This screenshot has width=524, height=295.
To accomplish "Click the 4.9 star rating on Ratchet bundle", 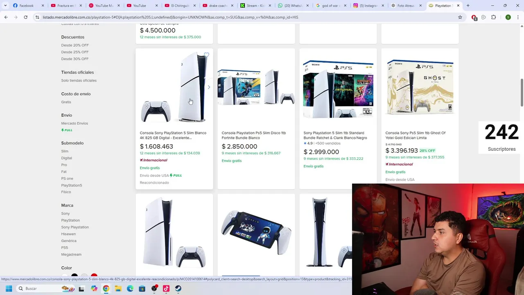I will (x=308, y=143).
